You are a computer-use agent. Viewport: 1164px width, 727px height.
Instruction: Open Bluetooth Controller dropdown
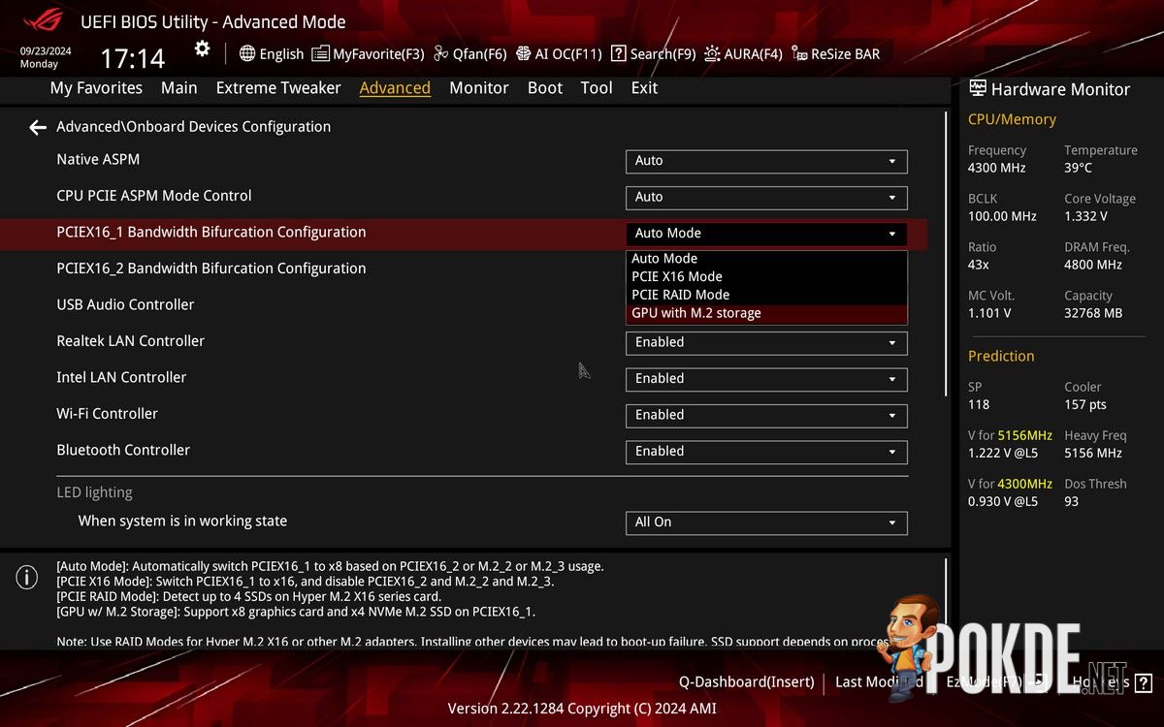click(766, 452)
